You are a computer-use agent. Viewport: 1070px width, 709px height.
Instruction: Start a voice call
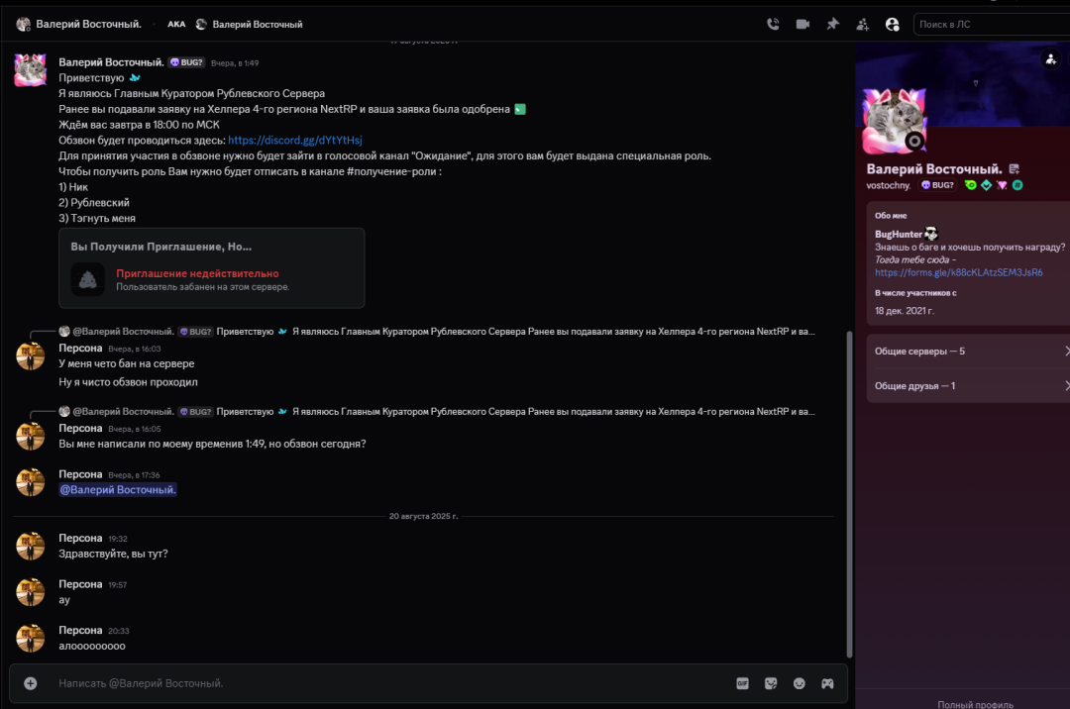pos(773,24)
